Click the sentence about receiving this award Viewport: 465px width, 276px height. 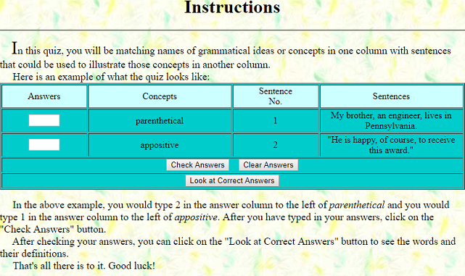coord(391,145)
